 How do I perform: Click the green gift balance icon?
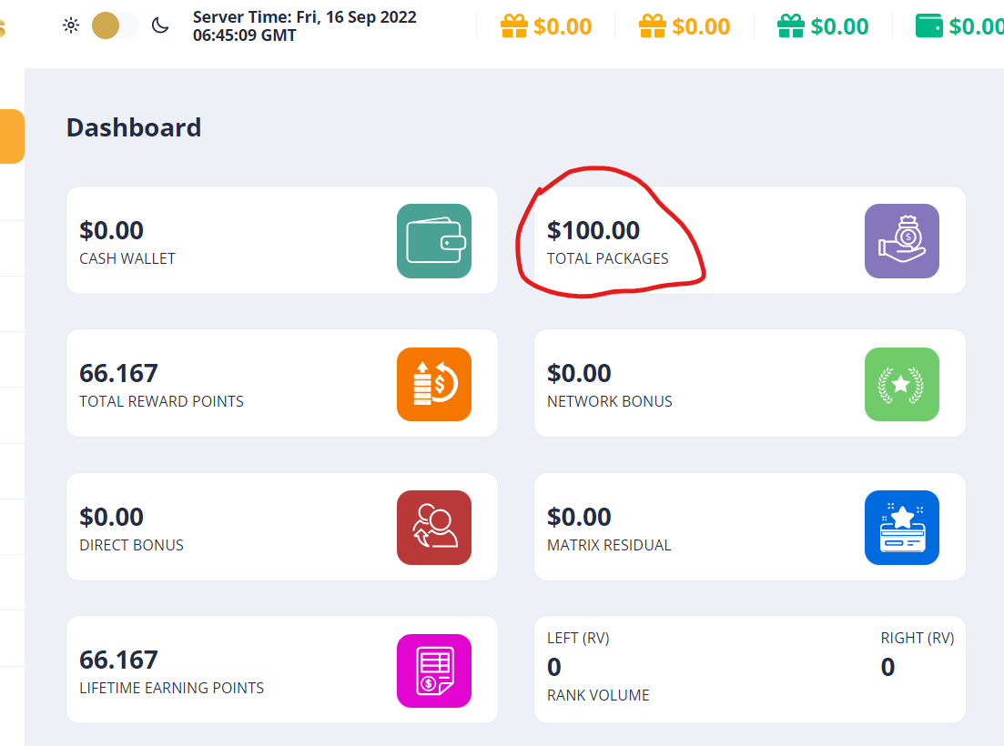791,26
